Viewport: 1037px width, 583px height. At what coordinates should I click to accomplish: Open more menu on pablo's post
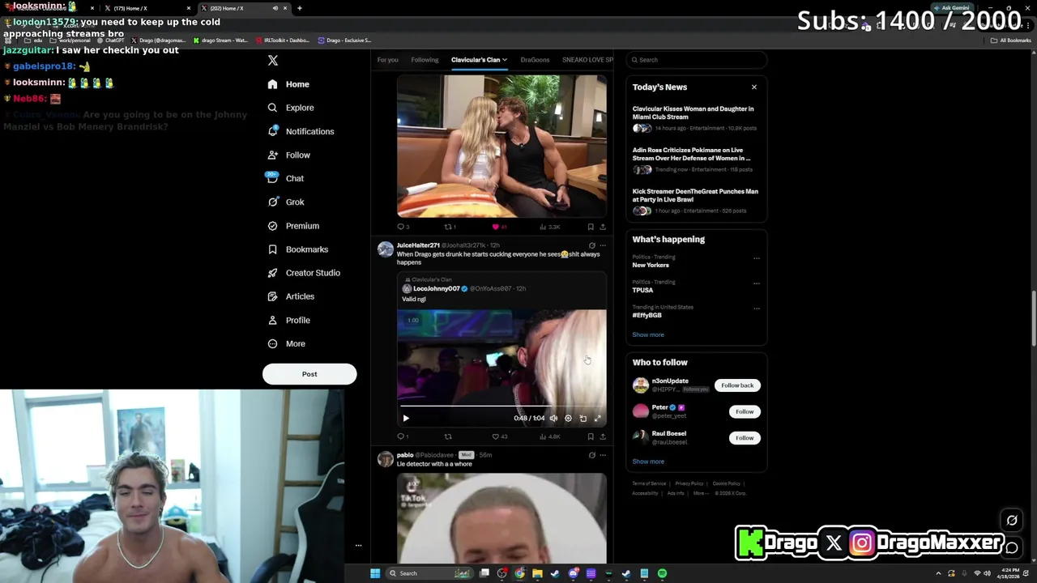tap(603, 455)
